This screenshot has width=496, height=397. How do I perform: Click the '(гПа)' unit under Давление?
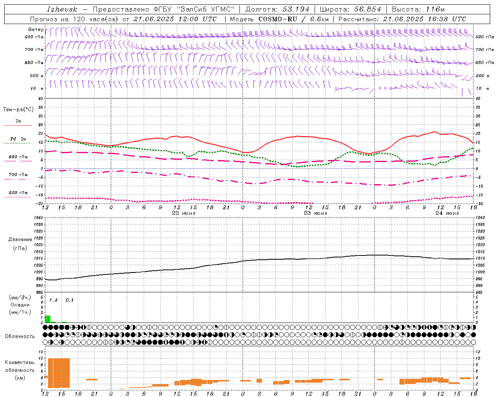(20, 249)
